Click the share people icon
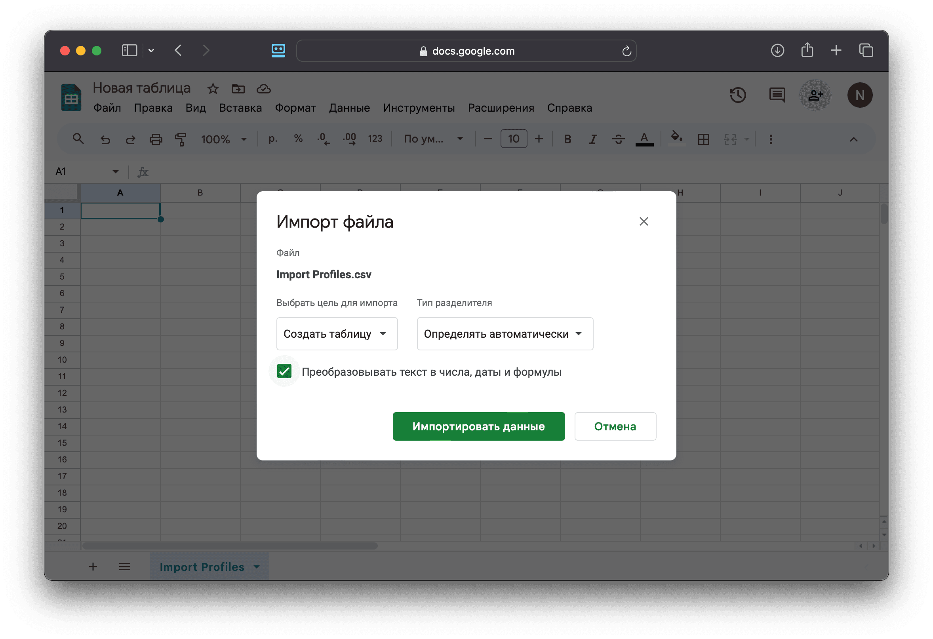This screenshot has width=933, height=639. pos(815,95)
